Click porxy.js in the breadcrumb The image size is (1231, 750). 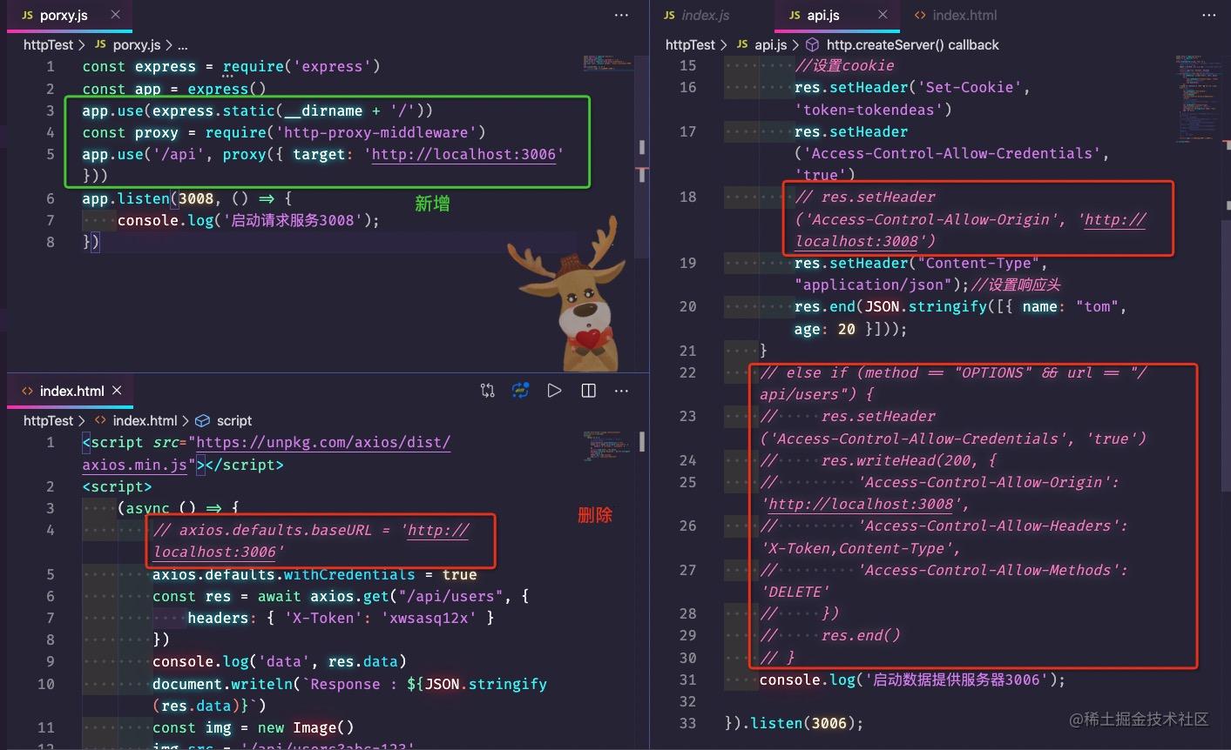[x=137, y=44]
